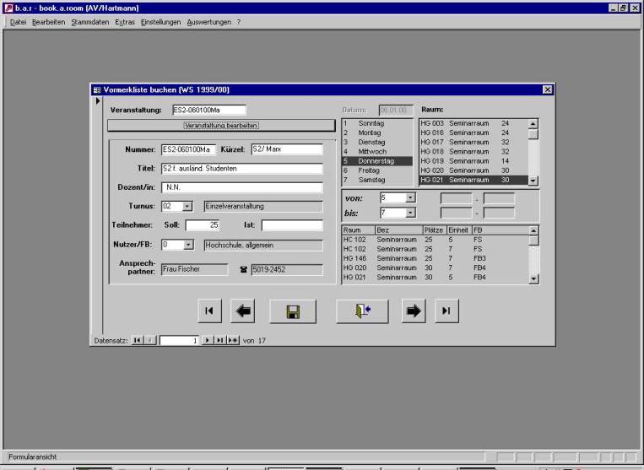Open the bis dropdown
The width and height of the screenshot is (644, 470).
pyautogui.click(x=410, y=213)
